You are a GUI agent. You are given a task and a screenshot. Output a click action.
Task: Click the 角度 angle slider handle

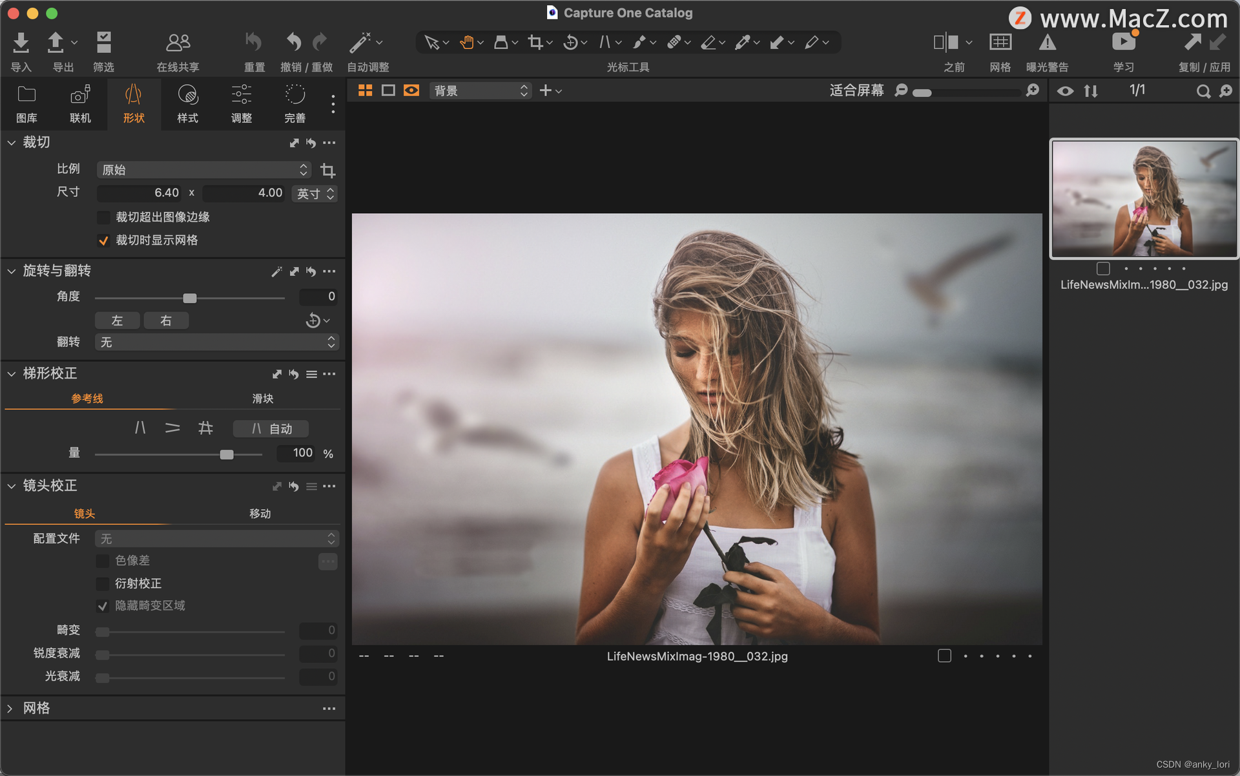pos(189,298)
